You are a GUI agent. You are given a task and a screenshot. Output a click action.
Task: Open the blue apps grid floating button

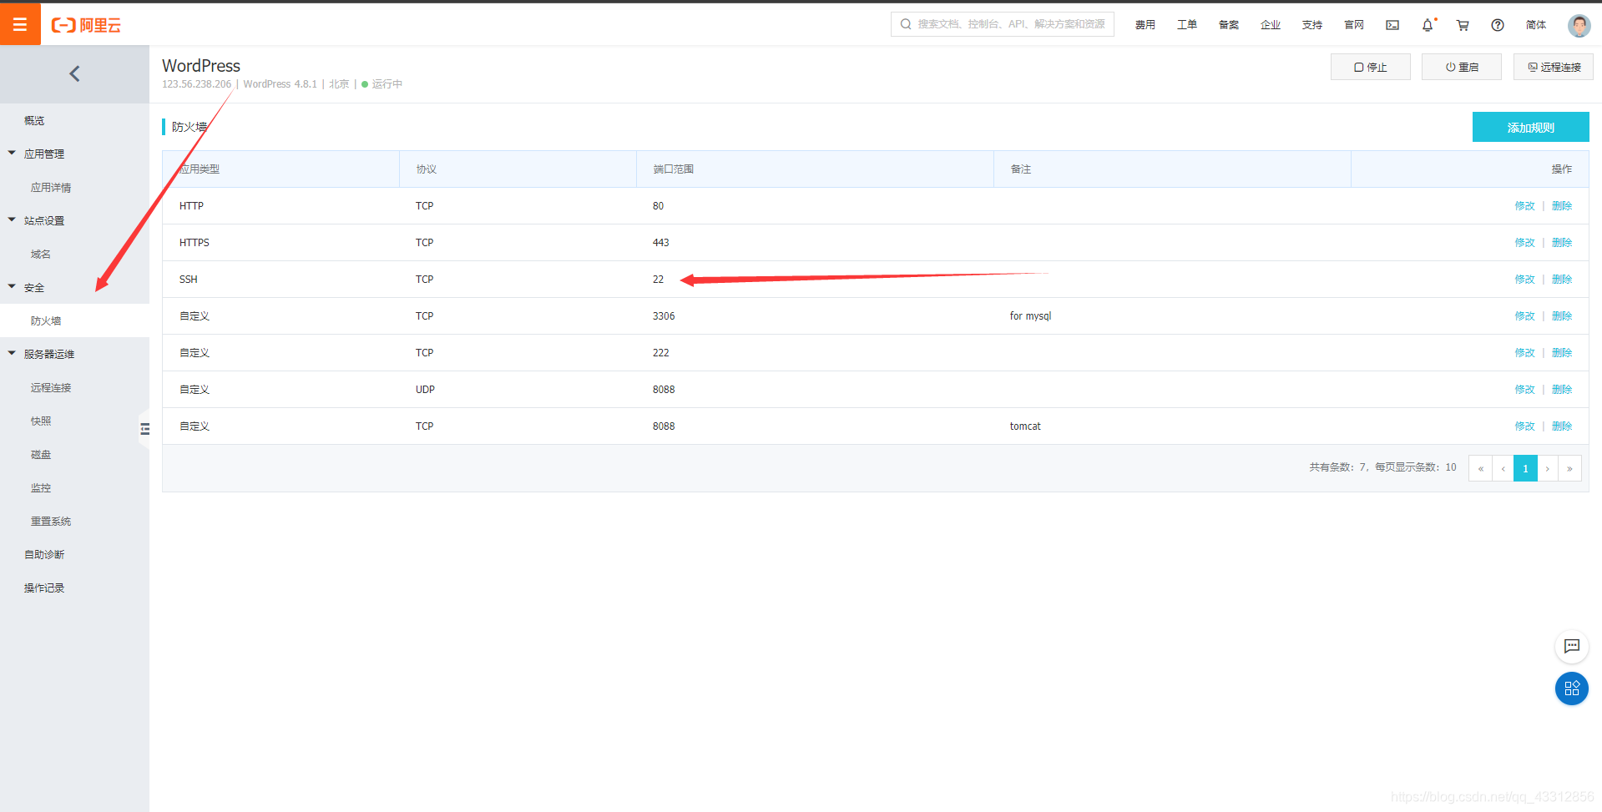click(x=1572, y=688)
